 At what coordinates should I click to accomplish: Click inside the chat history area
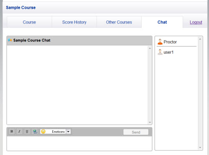click(77, 85)
